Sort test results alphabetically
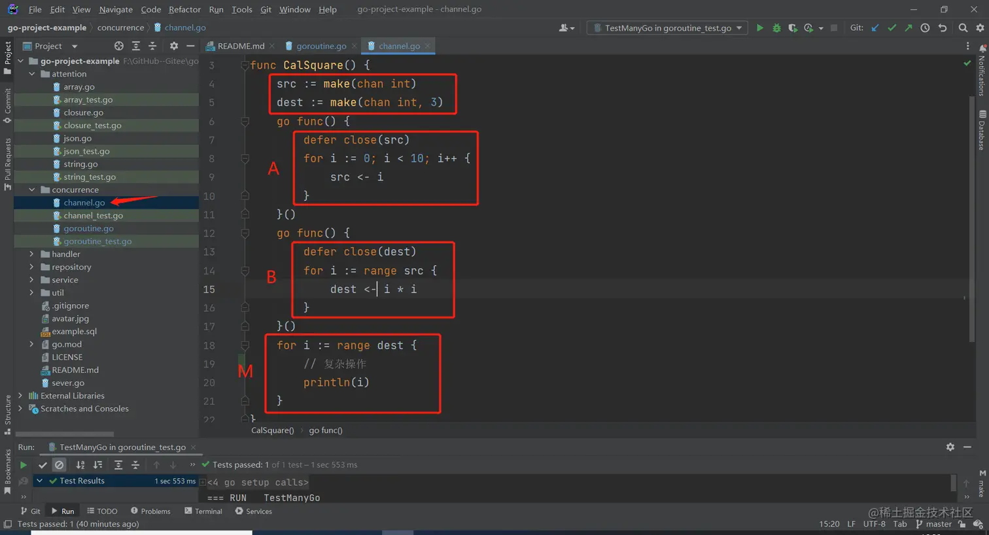The height and width of the screenshot is (535, 989). click(x=80, y=465)
